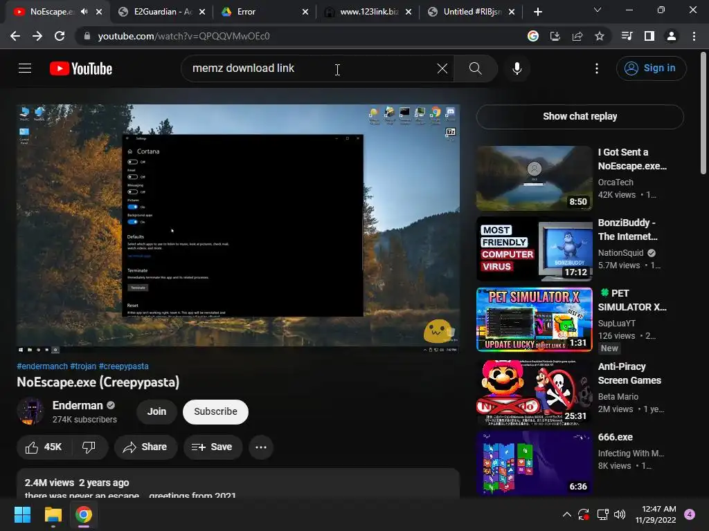Go forward in browser history
Screen dimensions: 709x531
pos(37,36)
